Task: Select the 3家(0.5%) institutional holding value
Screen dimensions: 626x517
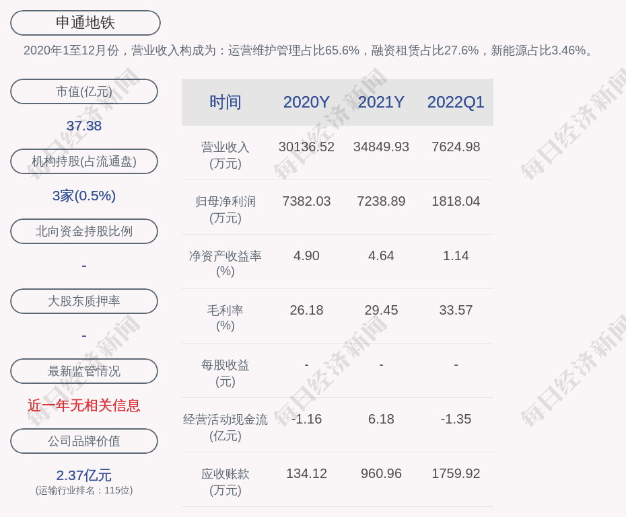Action: (x=84, y=196)
